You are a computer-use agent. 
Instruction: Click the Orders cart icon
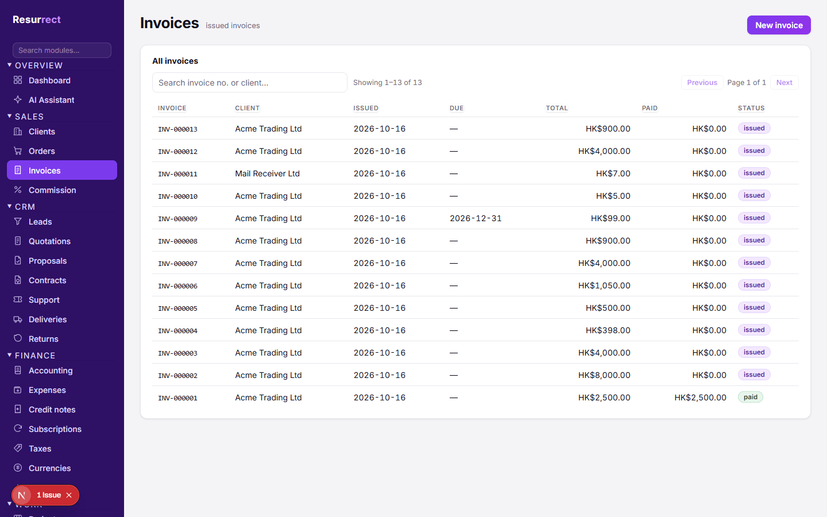tap(18, 151)
